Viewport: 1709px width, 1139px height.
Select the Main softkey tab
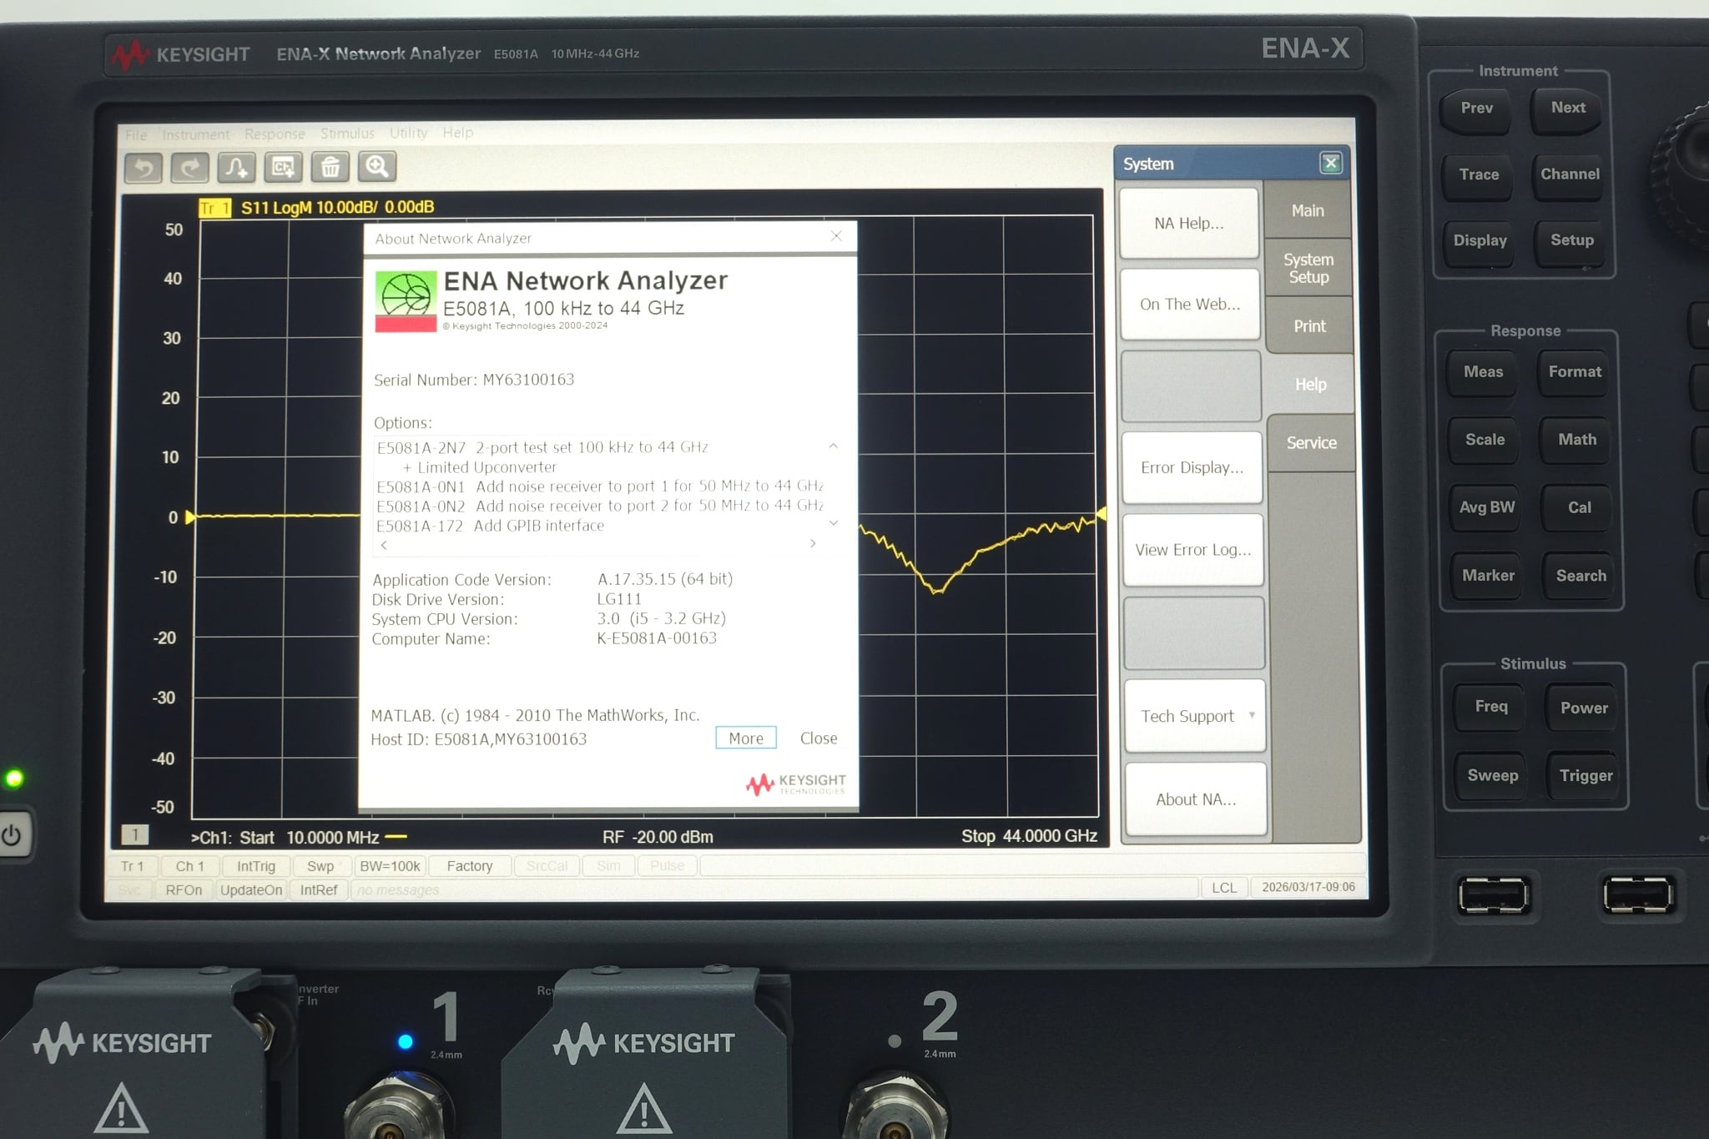pos(1308,210)
